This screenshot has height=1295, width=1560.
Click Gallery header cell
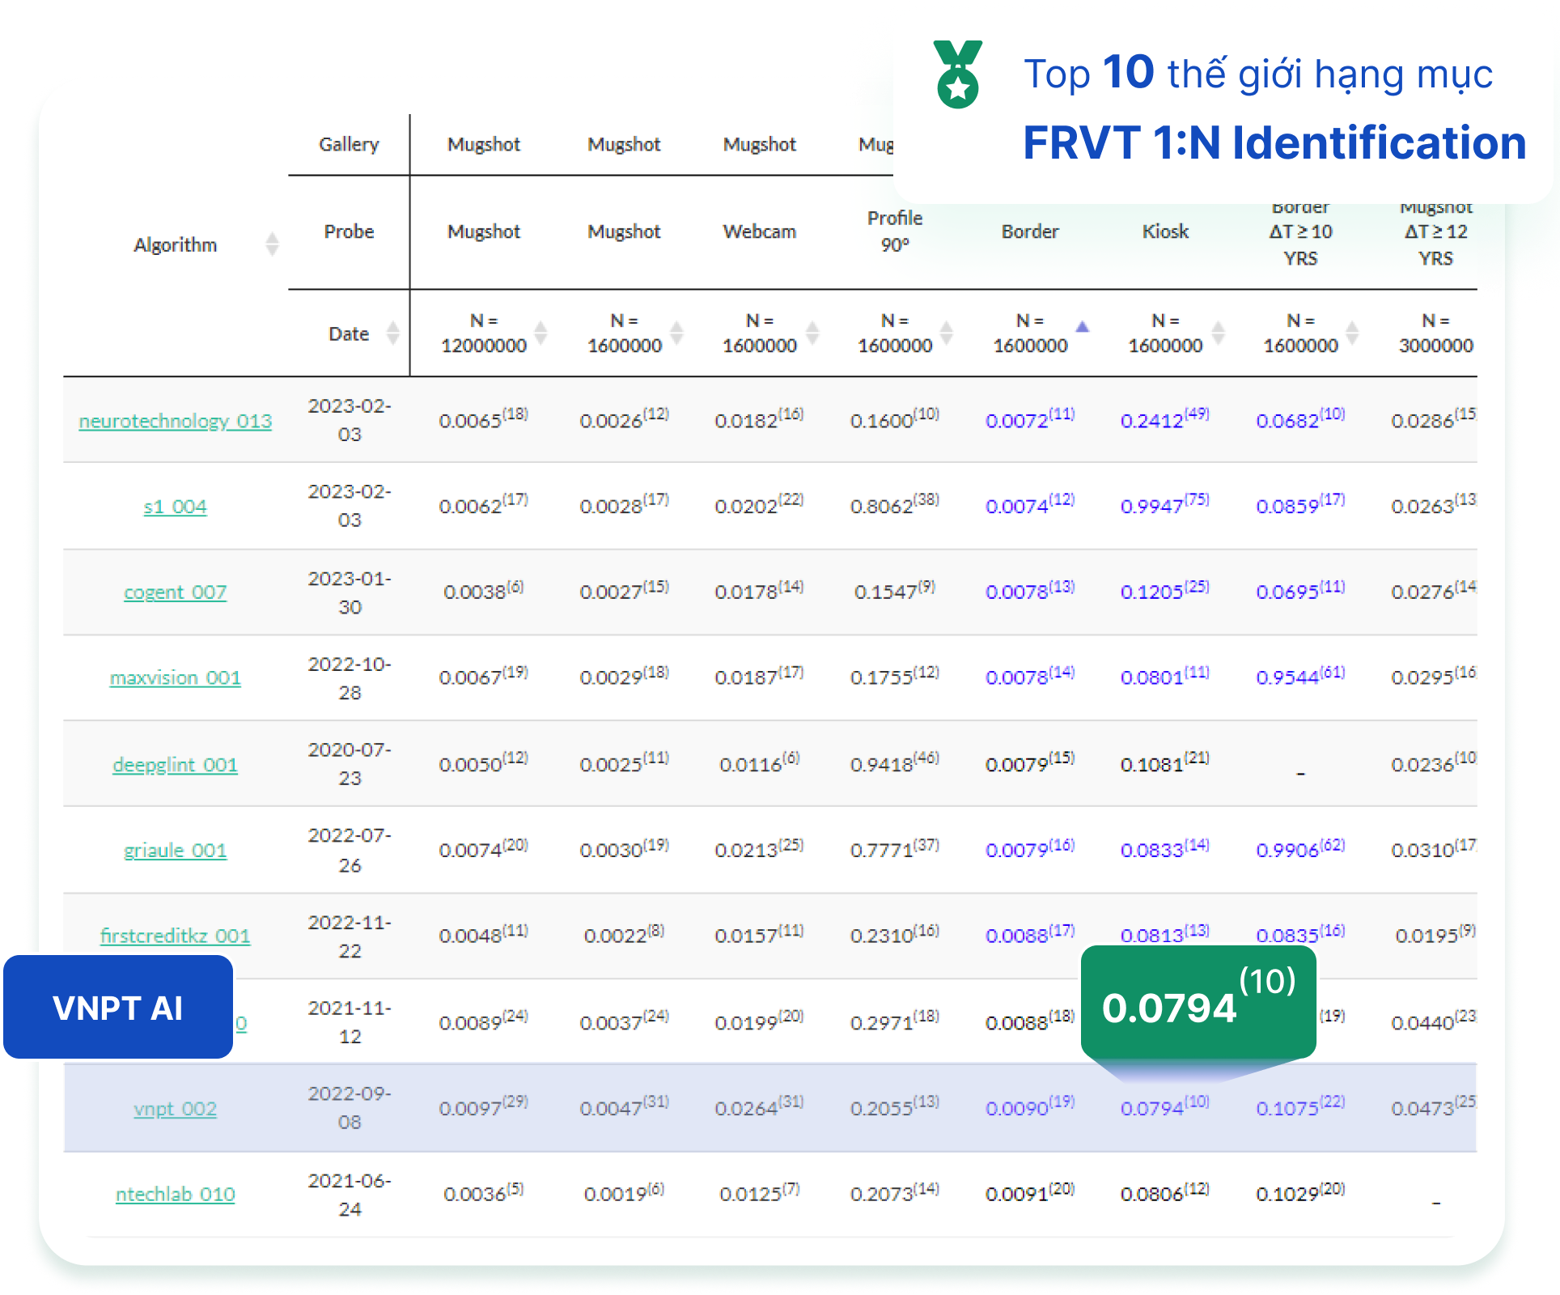(x=349, y=144)
